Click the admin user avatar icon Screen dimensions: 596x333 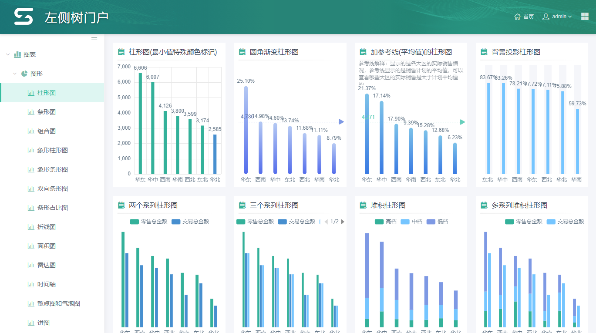pos(545,17)
